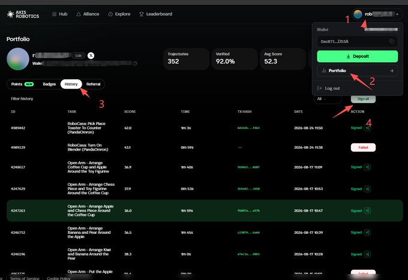Viewport: 408px width, 280px height.
Task: Click the Axis Robotics logo
Action: click(23, 14)
